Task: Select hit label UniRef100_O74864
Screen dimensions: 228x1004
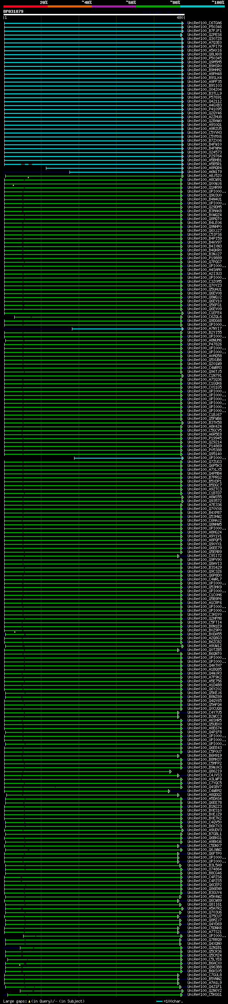Action: 204,869
